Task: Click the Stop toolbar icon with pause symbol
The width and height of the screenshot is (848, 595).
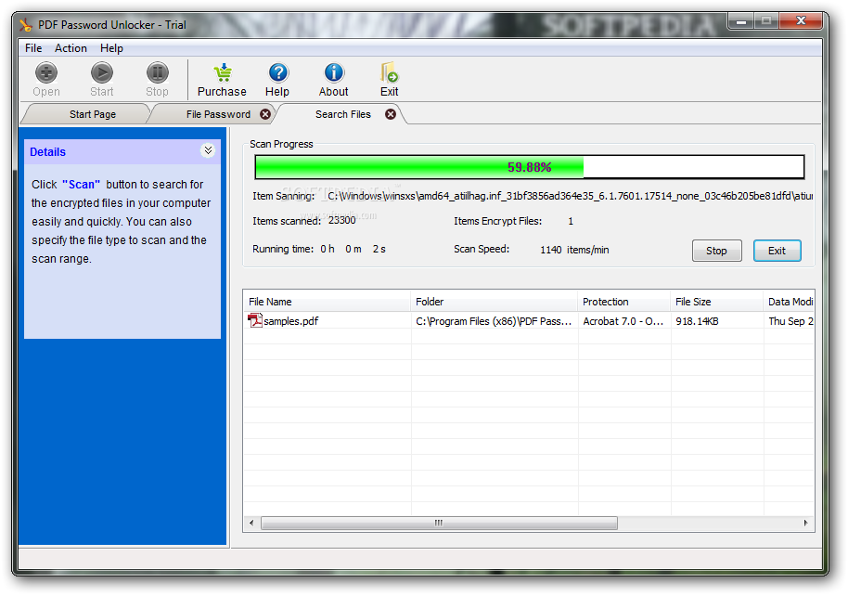Action: [158, 72]
